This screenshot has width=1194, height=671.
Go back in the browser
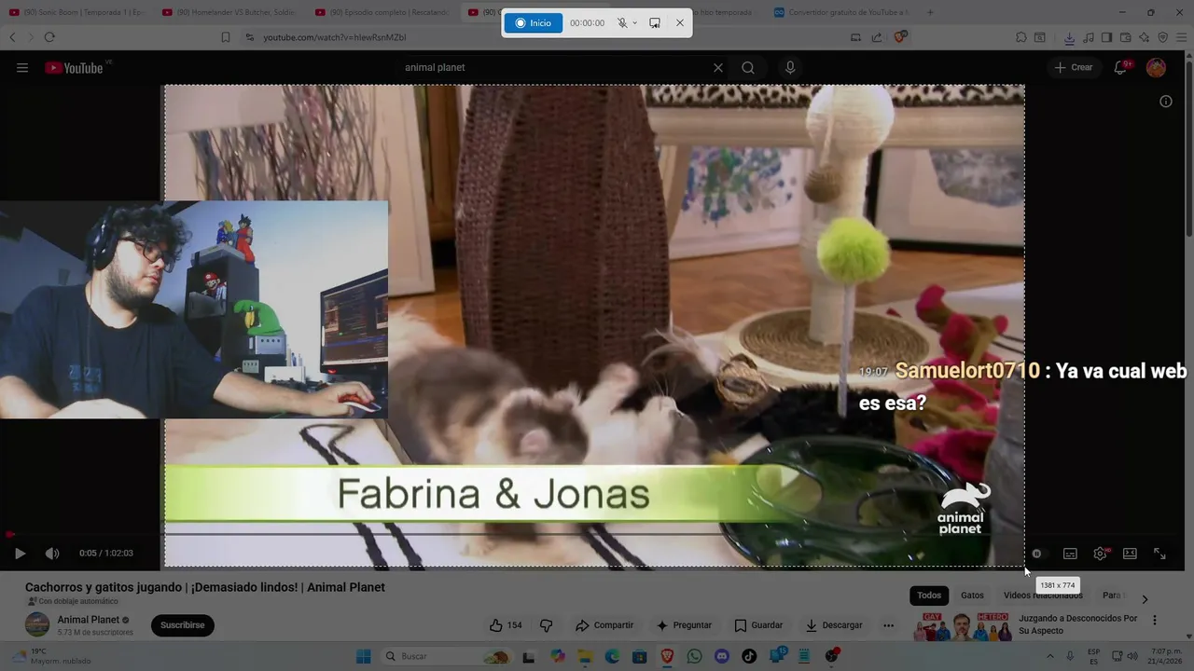(12, 37)
